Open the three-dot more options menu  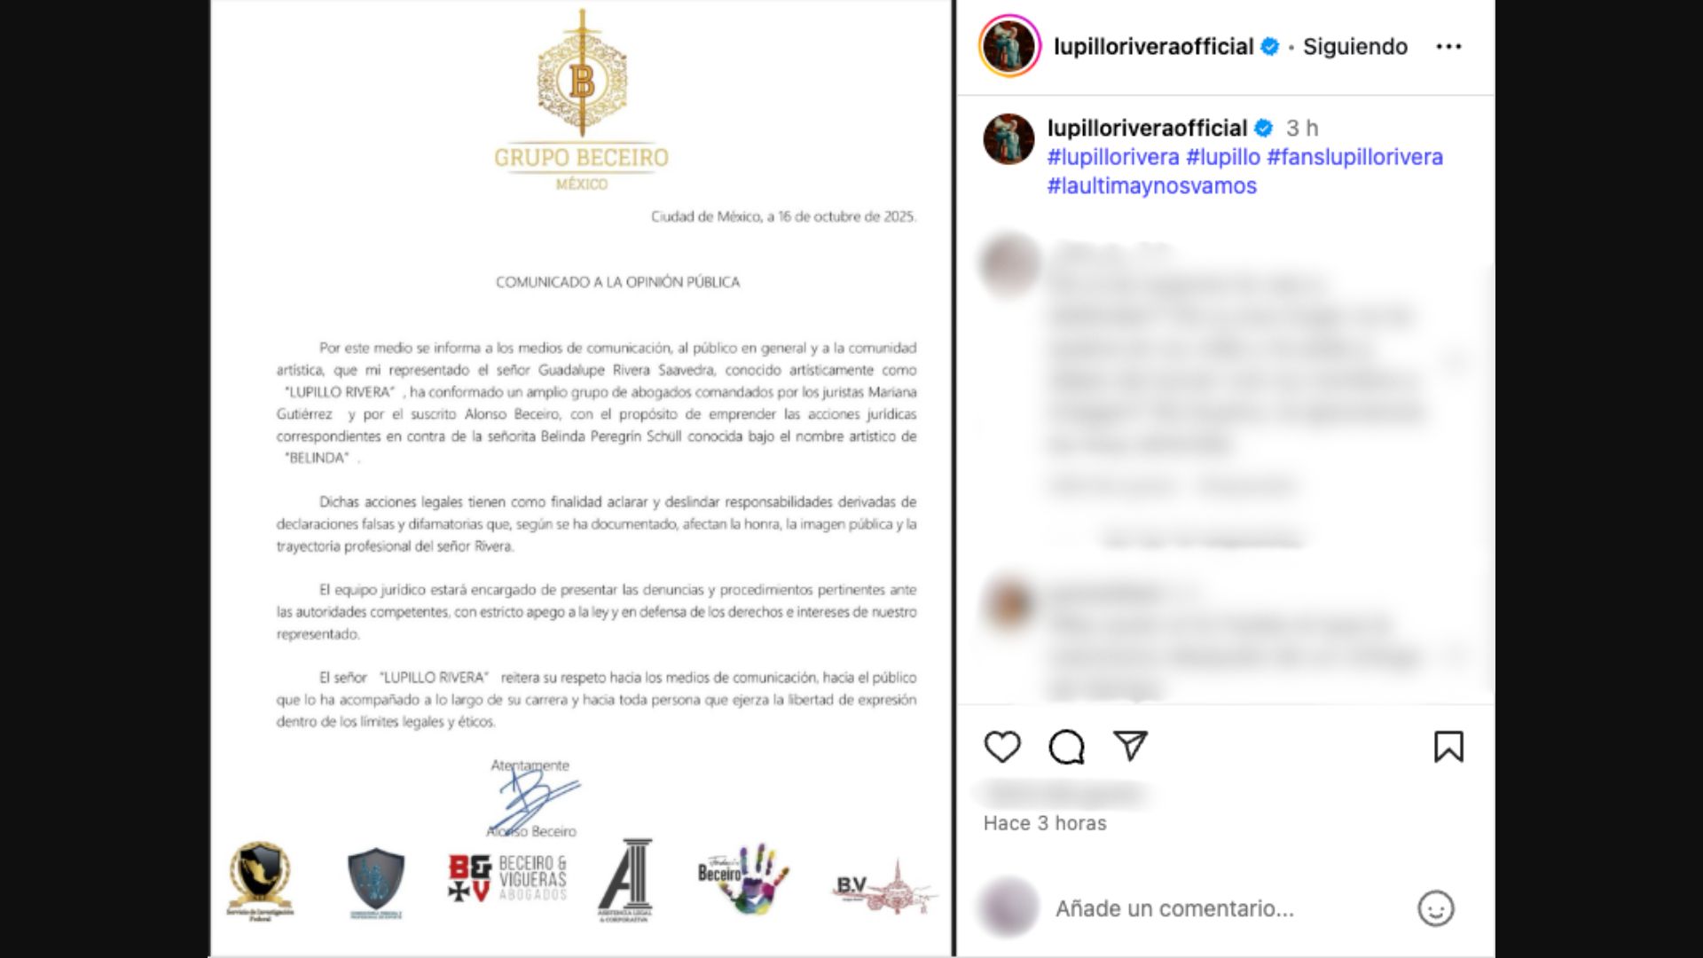click(x=1448, y=46)
